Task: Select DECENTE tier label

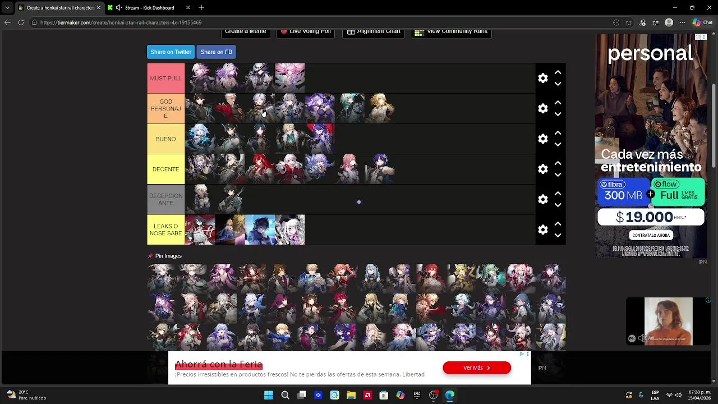Action: pos(165,169)
